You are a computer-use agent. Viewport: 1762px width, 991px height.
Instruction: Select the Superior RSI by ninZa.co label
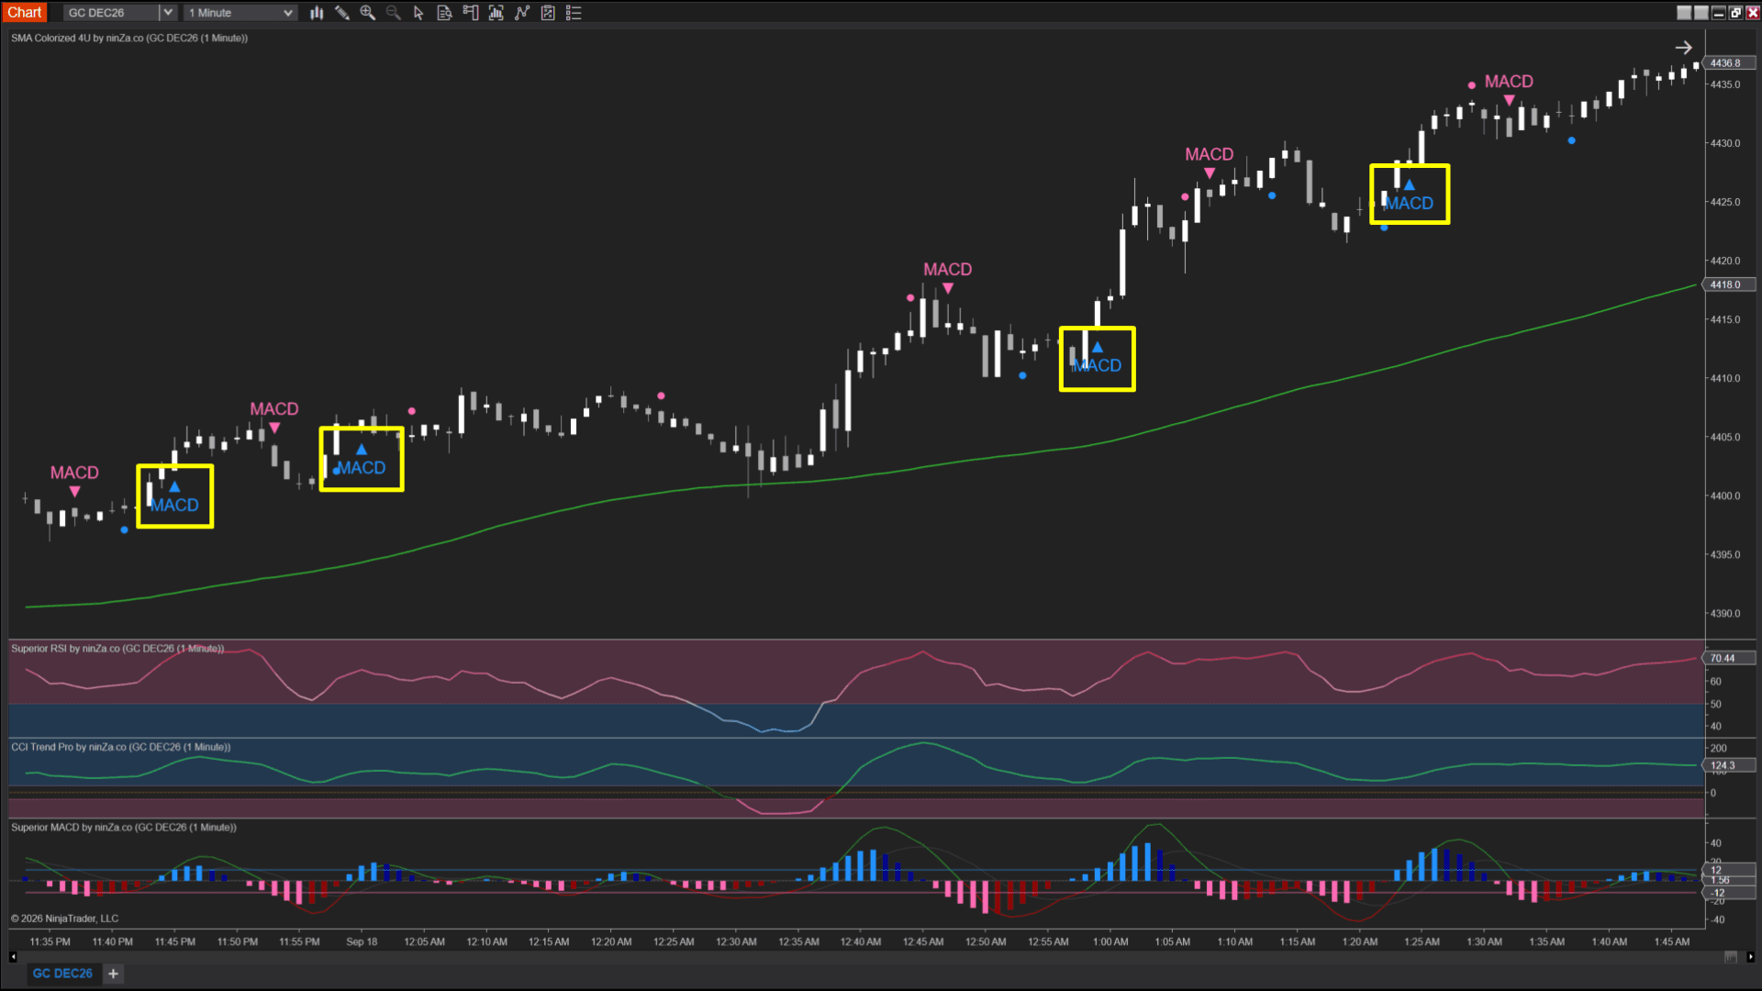point(117,649)
